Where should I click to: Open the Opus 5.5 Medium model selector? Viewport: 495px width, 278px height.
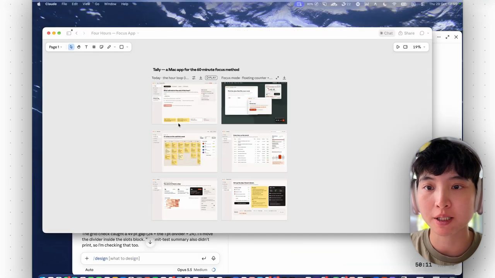click(193, 270)
